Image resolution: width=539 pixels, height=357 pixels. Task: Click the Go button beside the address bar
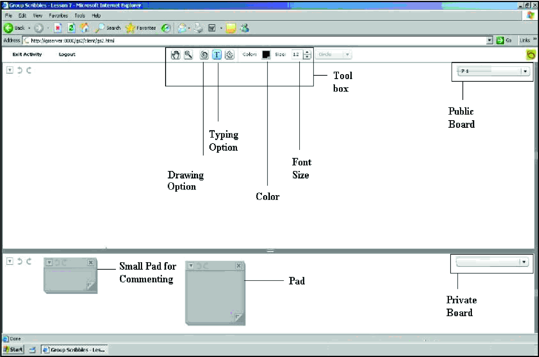(x=504, y=40)
